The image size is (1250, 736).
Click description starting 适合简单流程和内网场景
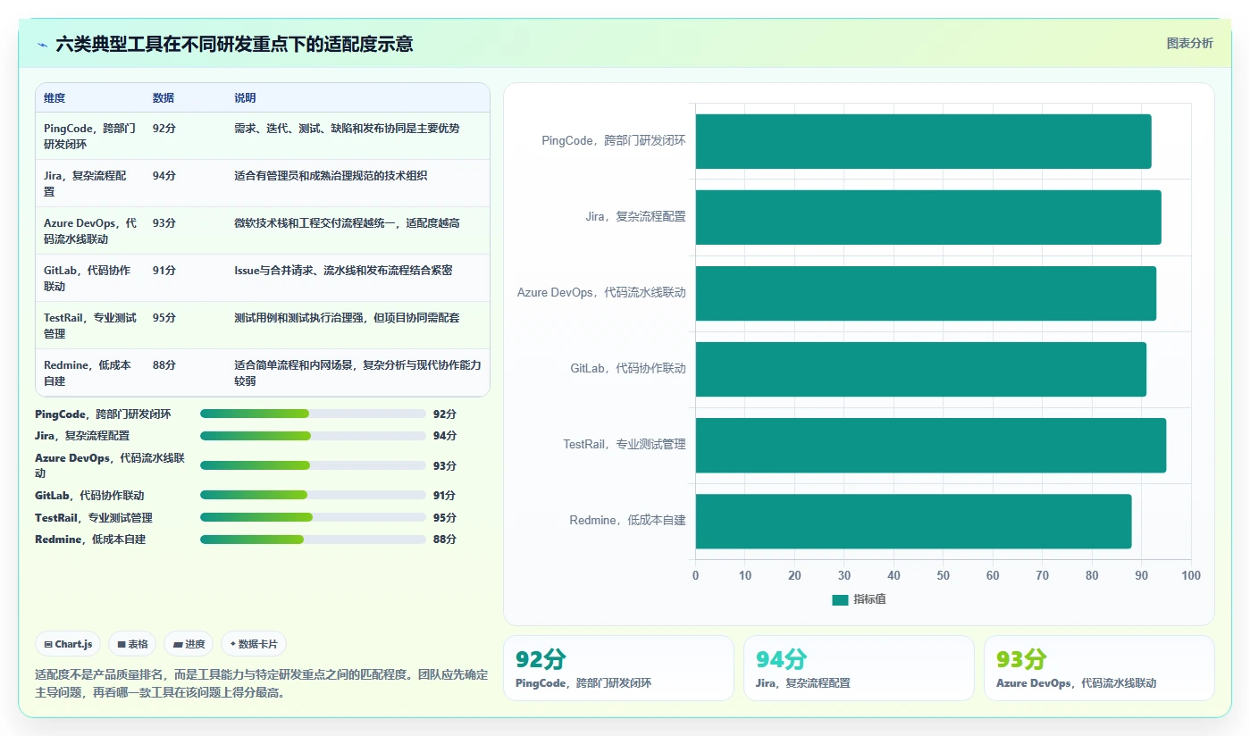(357, 372)
